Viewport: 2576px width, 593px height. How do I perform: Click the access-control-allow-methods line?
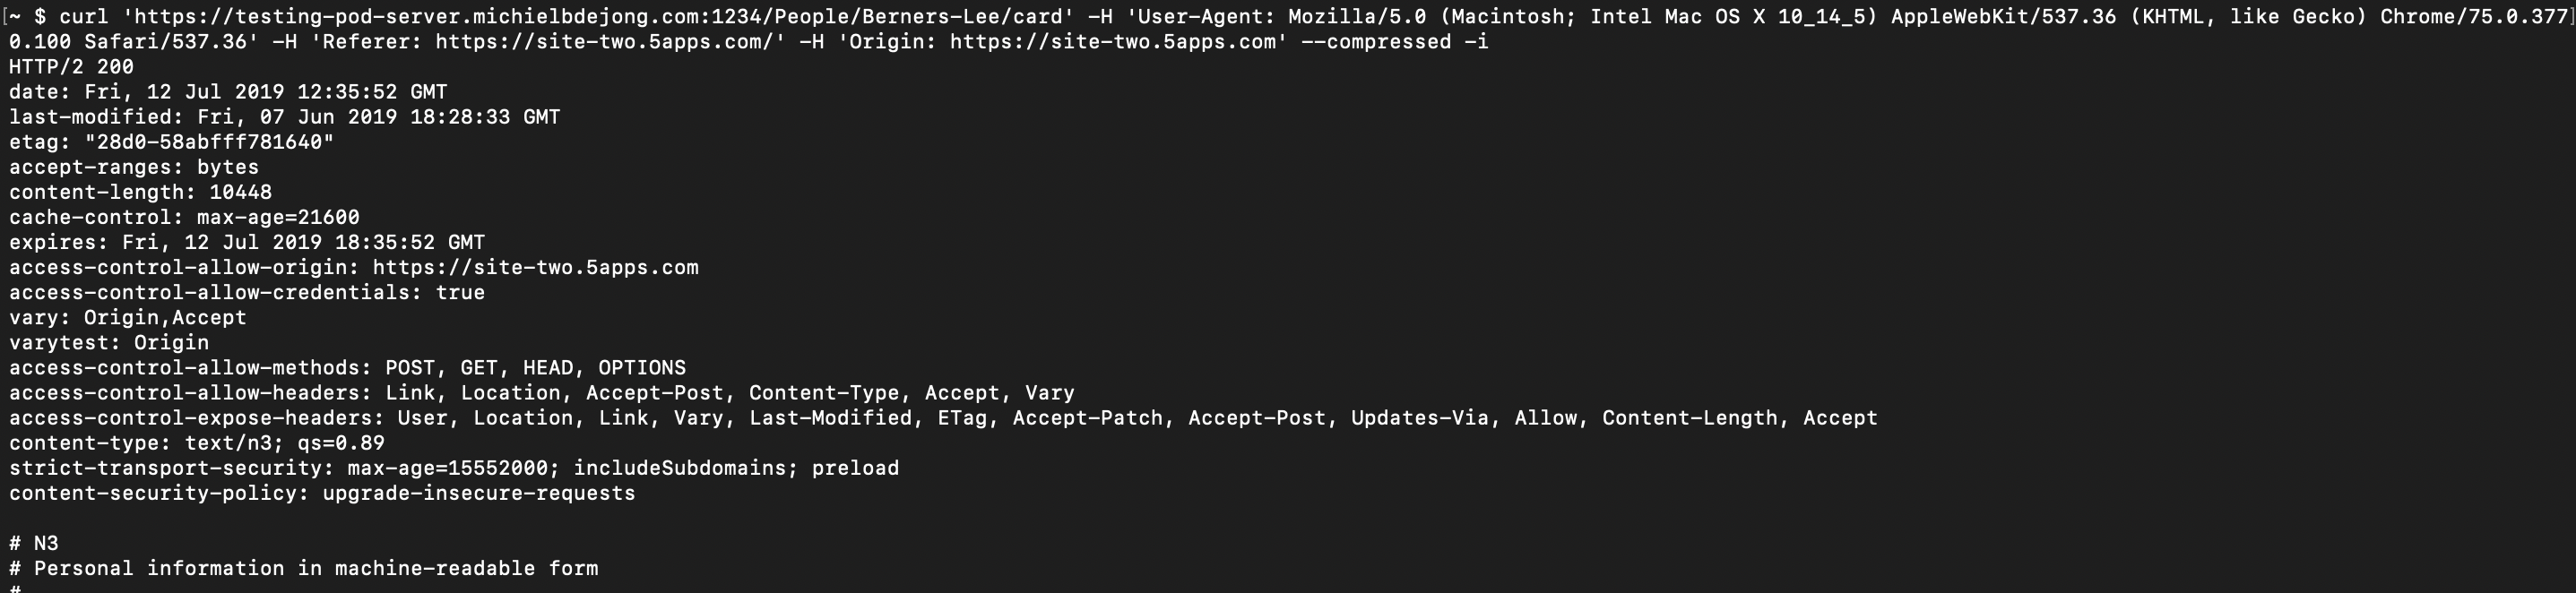click(x=347, y=367)
